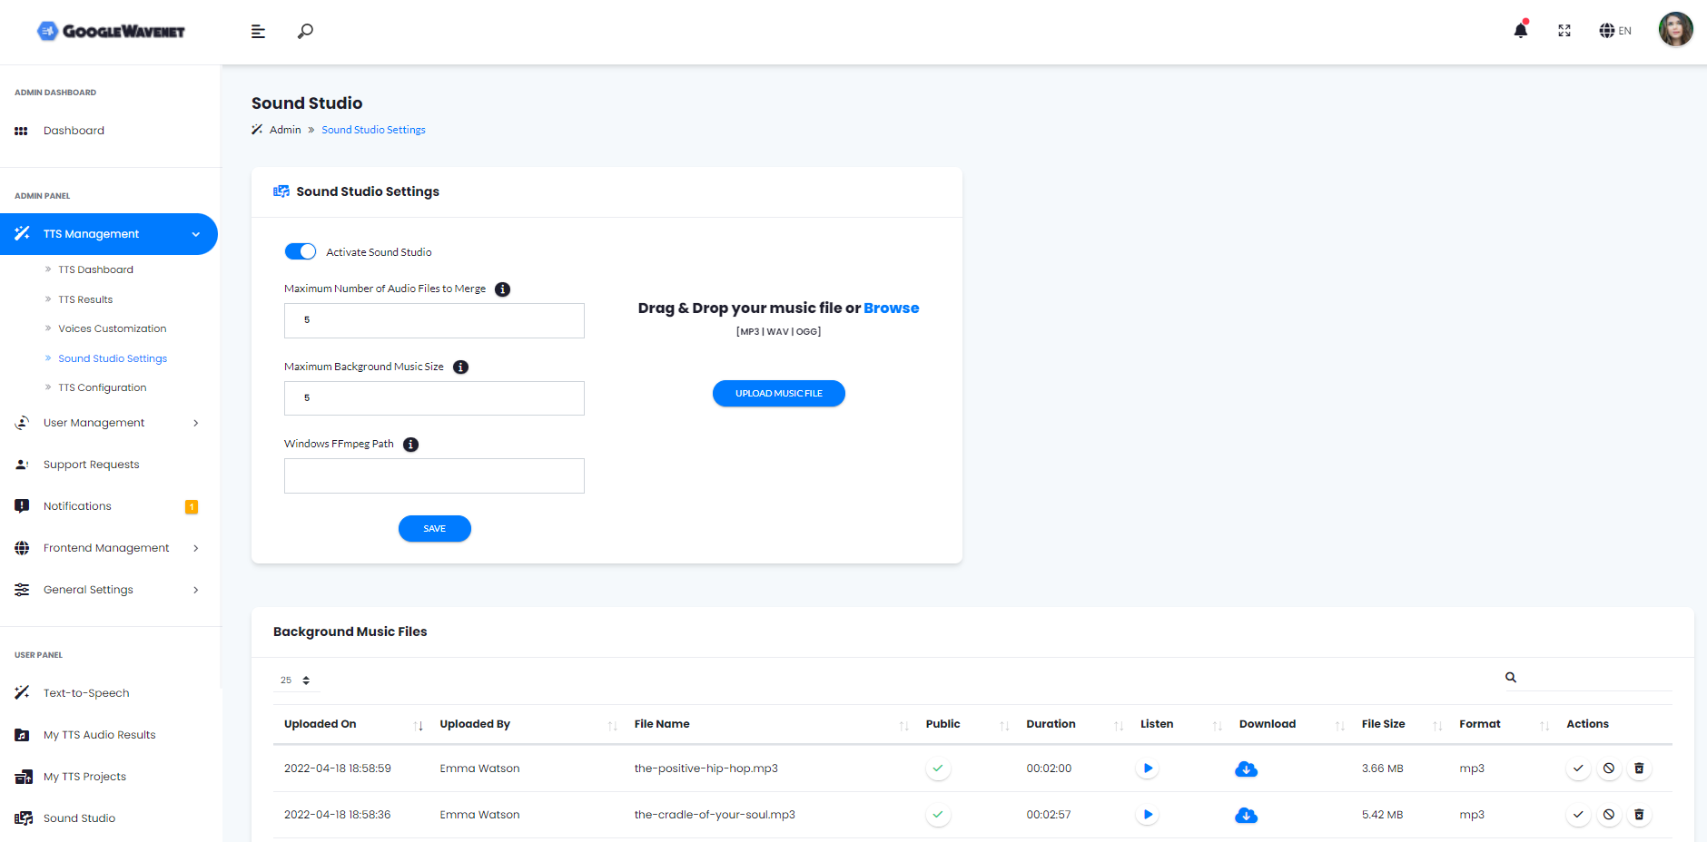The image size is (1707, 842).
Task: Open TTS Configuration in the sidebar
Action: pos(103,387)
